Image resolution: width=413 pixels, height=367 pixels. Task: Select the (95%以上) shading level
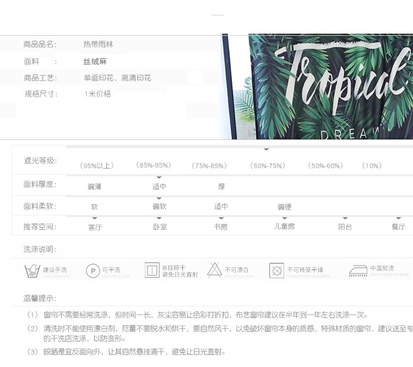tap(97, 165)
